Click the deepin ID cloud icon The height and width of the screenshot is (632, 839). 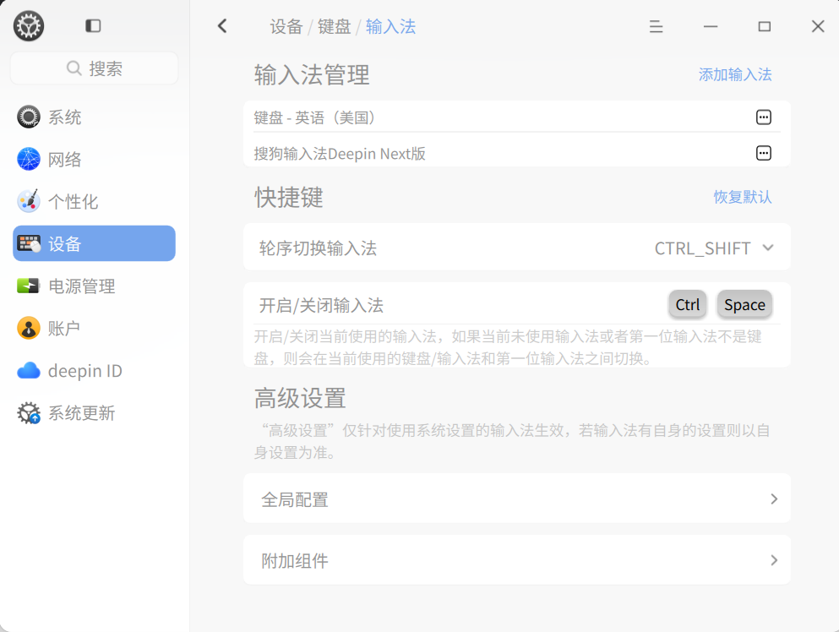(x=29, y=370)
